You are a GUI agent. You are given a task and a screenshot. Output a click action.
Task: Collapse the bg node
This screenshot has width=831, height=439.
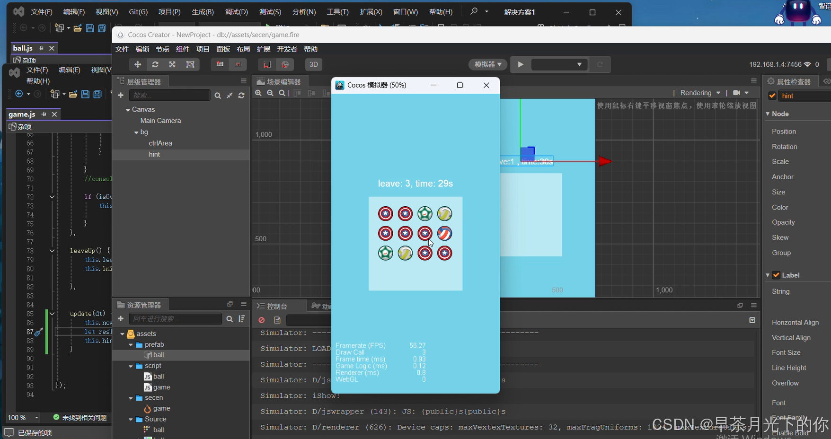(x=136, y=132)
